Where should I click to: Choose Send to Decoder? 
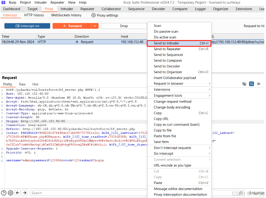pos(179,66)
